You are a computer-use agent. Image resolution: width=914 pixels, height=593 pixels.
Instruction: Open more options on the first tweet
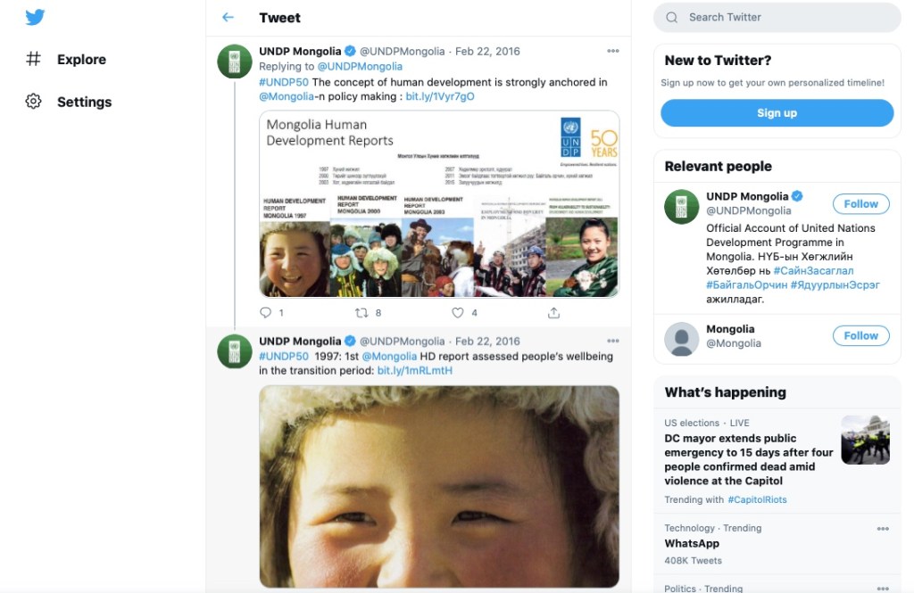[x=612, y=51]
